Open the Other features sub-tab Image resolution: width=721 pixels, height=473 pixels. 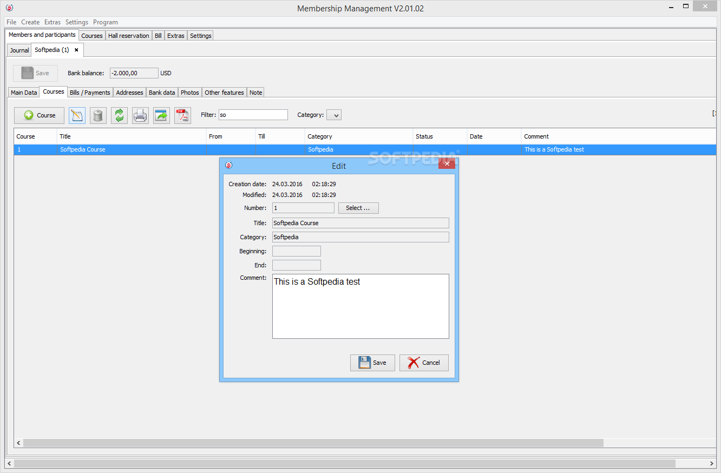(224, 93)
